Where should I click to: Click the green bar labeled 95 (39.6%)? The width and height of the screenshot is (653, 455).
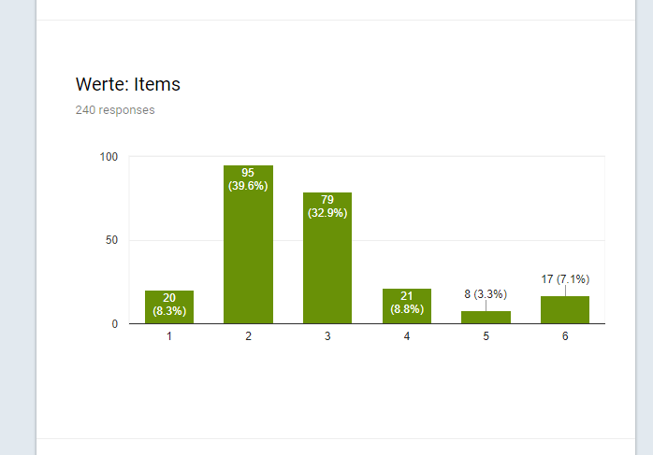click(248, 244)
